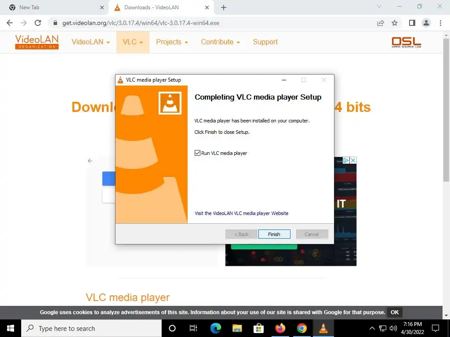This screenshot has width=450, height=337.
Task: Accept cookies notice with OK button
Action: pos(395,312)
